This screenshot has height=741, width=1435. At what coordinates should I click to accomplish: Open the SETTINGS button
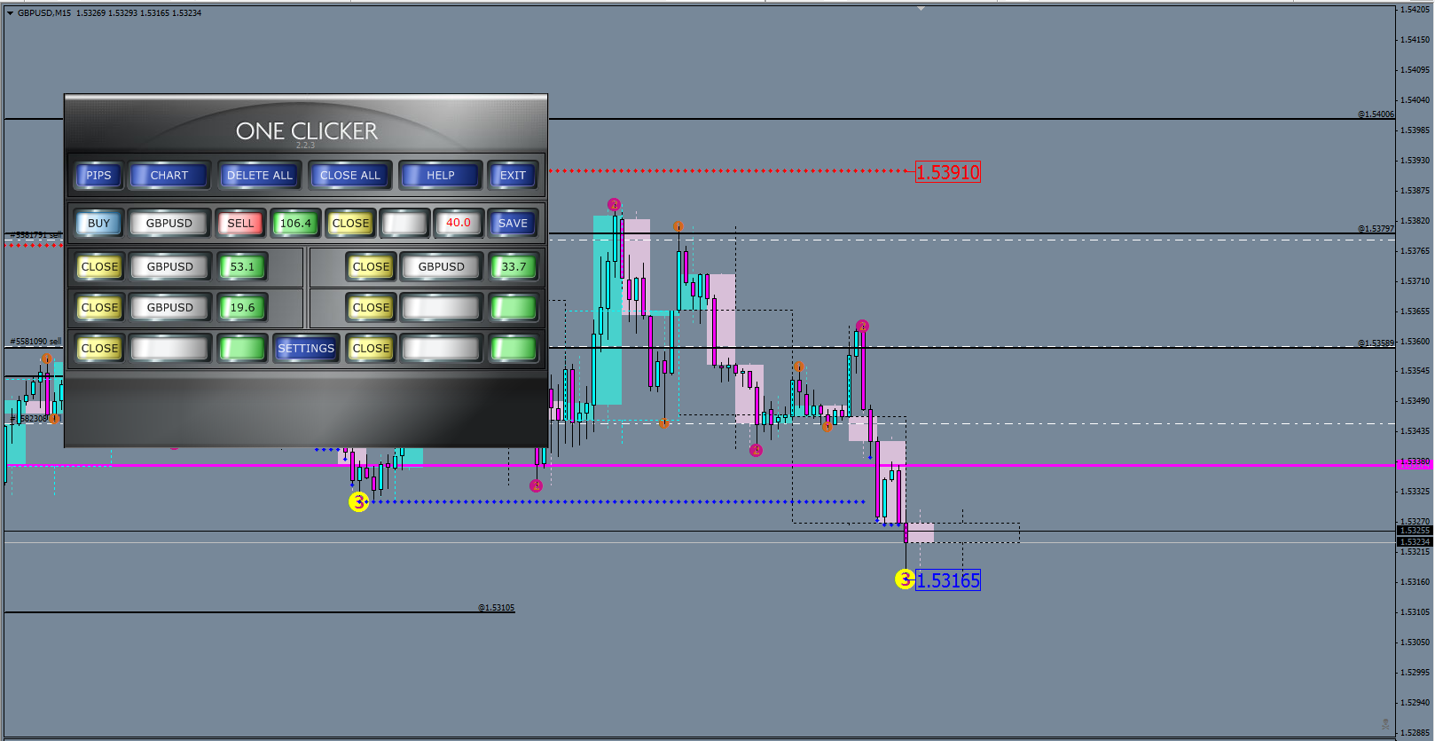pyautogui.click(x=306, y=348)
